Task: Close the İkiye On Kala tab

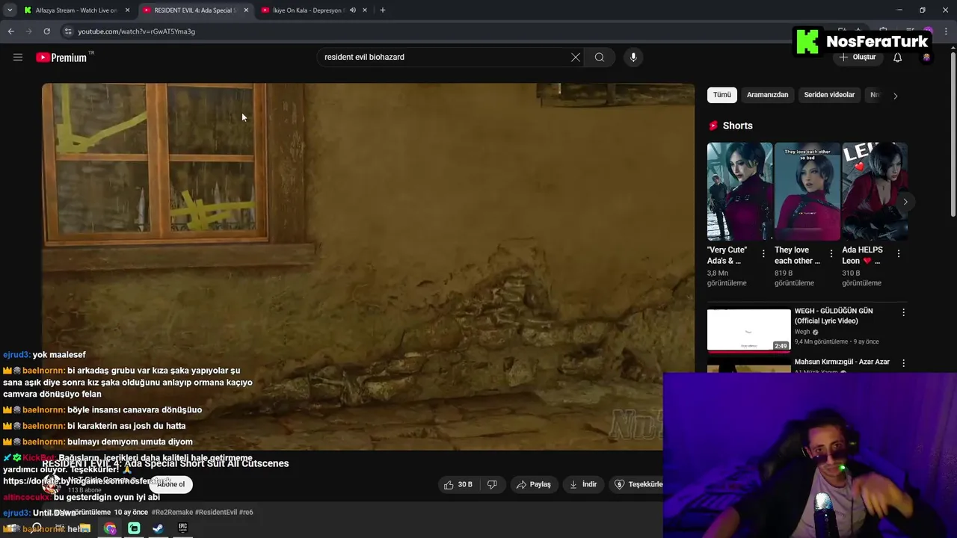Action: 365,10
